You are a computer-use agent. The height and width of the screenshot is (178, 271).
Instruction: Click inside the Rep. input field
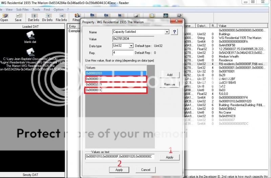(x=123, y=53)
